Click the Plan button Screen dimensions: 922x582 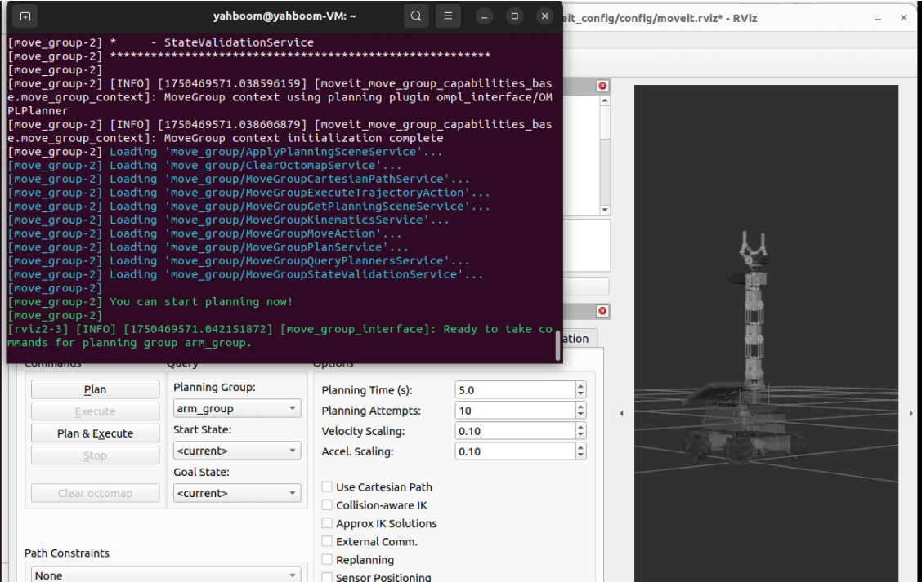point(96,389)
